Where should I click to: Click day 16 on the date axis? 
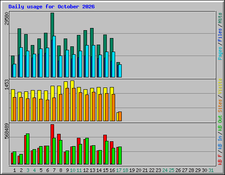pos(112,170)
